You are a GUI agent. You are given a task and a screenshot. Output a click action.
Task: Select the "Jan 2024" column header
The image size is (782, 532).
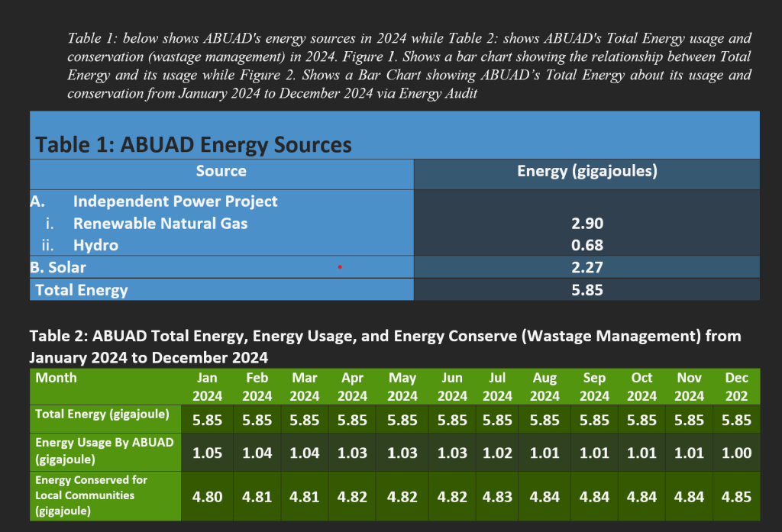pos(207,386)
